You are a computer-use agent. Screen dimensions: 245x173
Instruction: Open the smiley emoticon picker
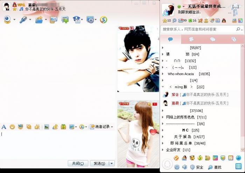[12, 127]
